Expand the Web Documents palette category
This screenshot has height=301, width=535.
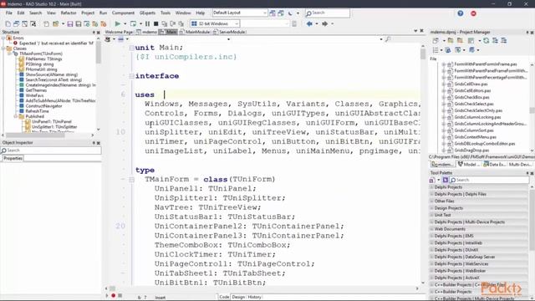point(431,229)
